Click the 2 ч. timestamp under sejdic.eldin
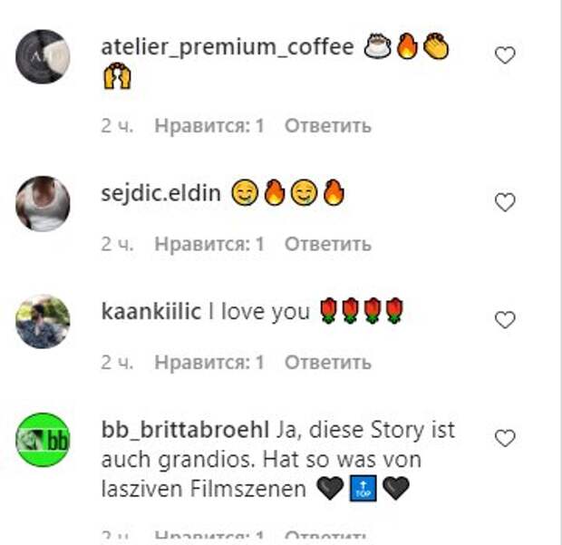This screenshot has height=545, width=562. 117,244
